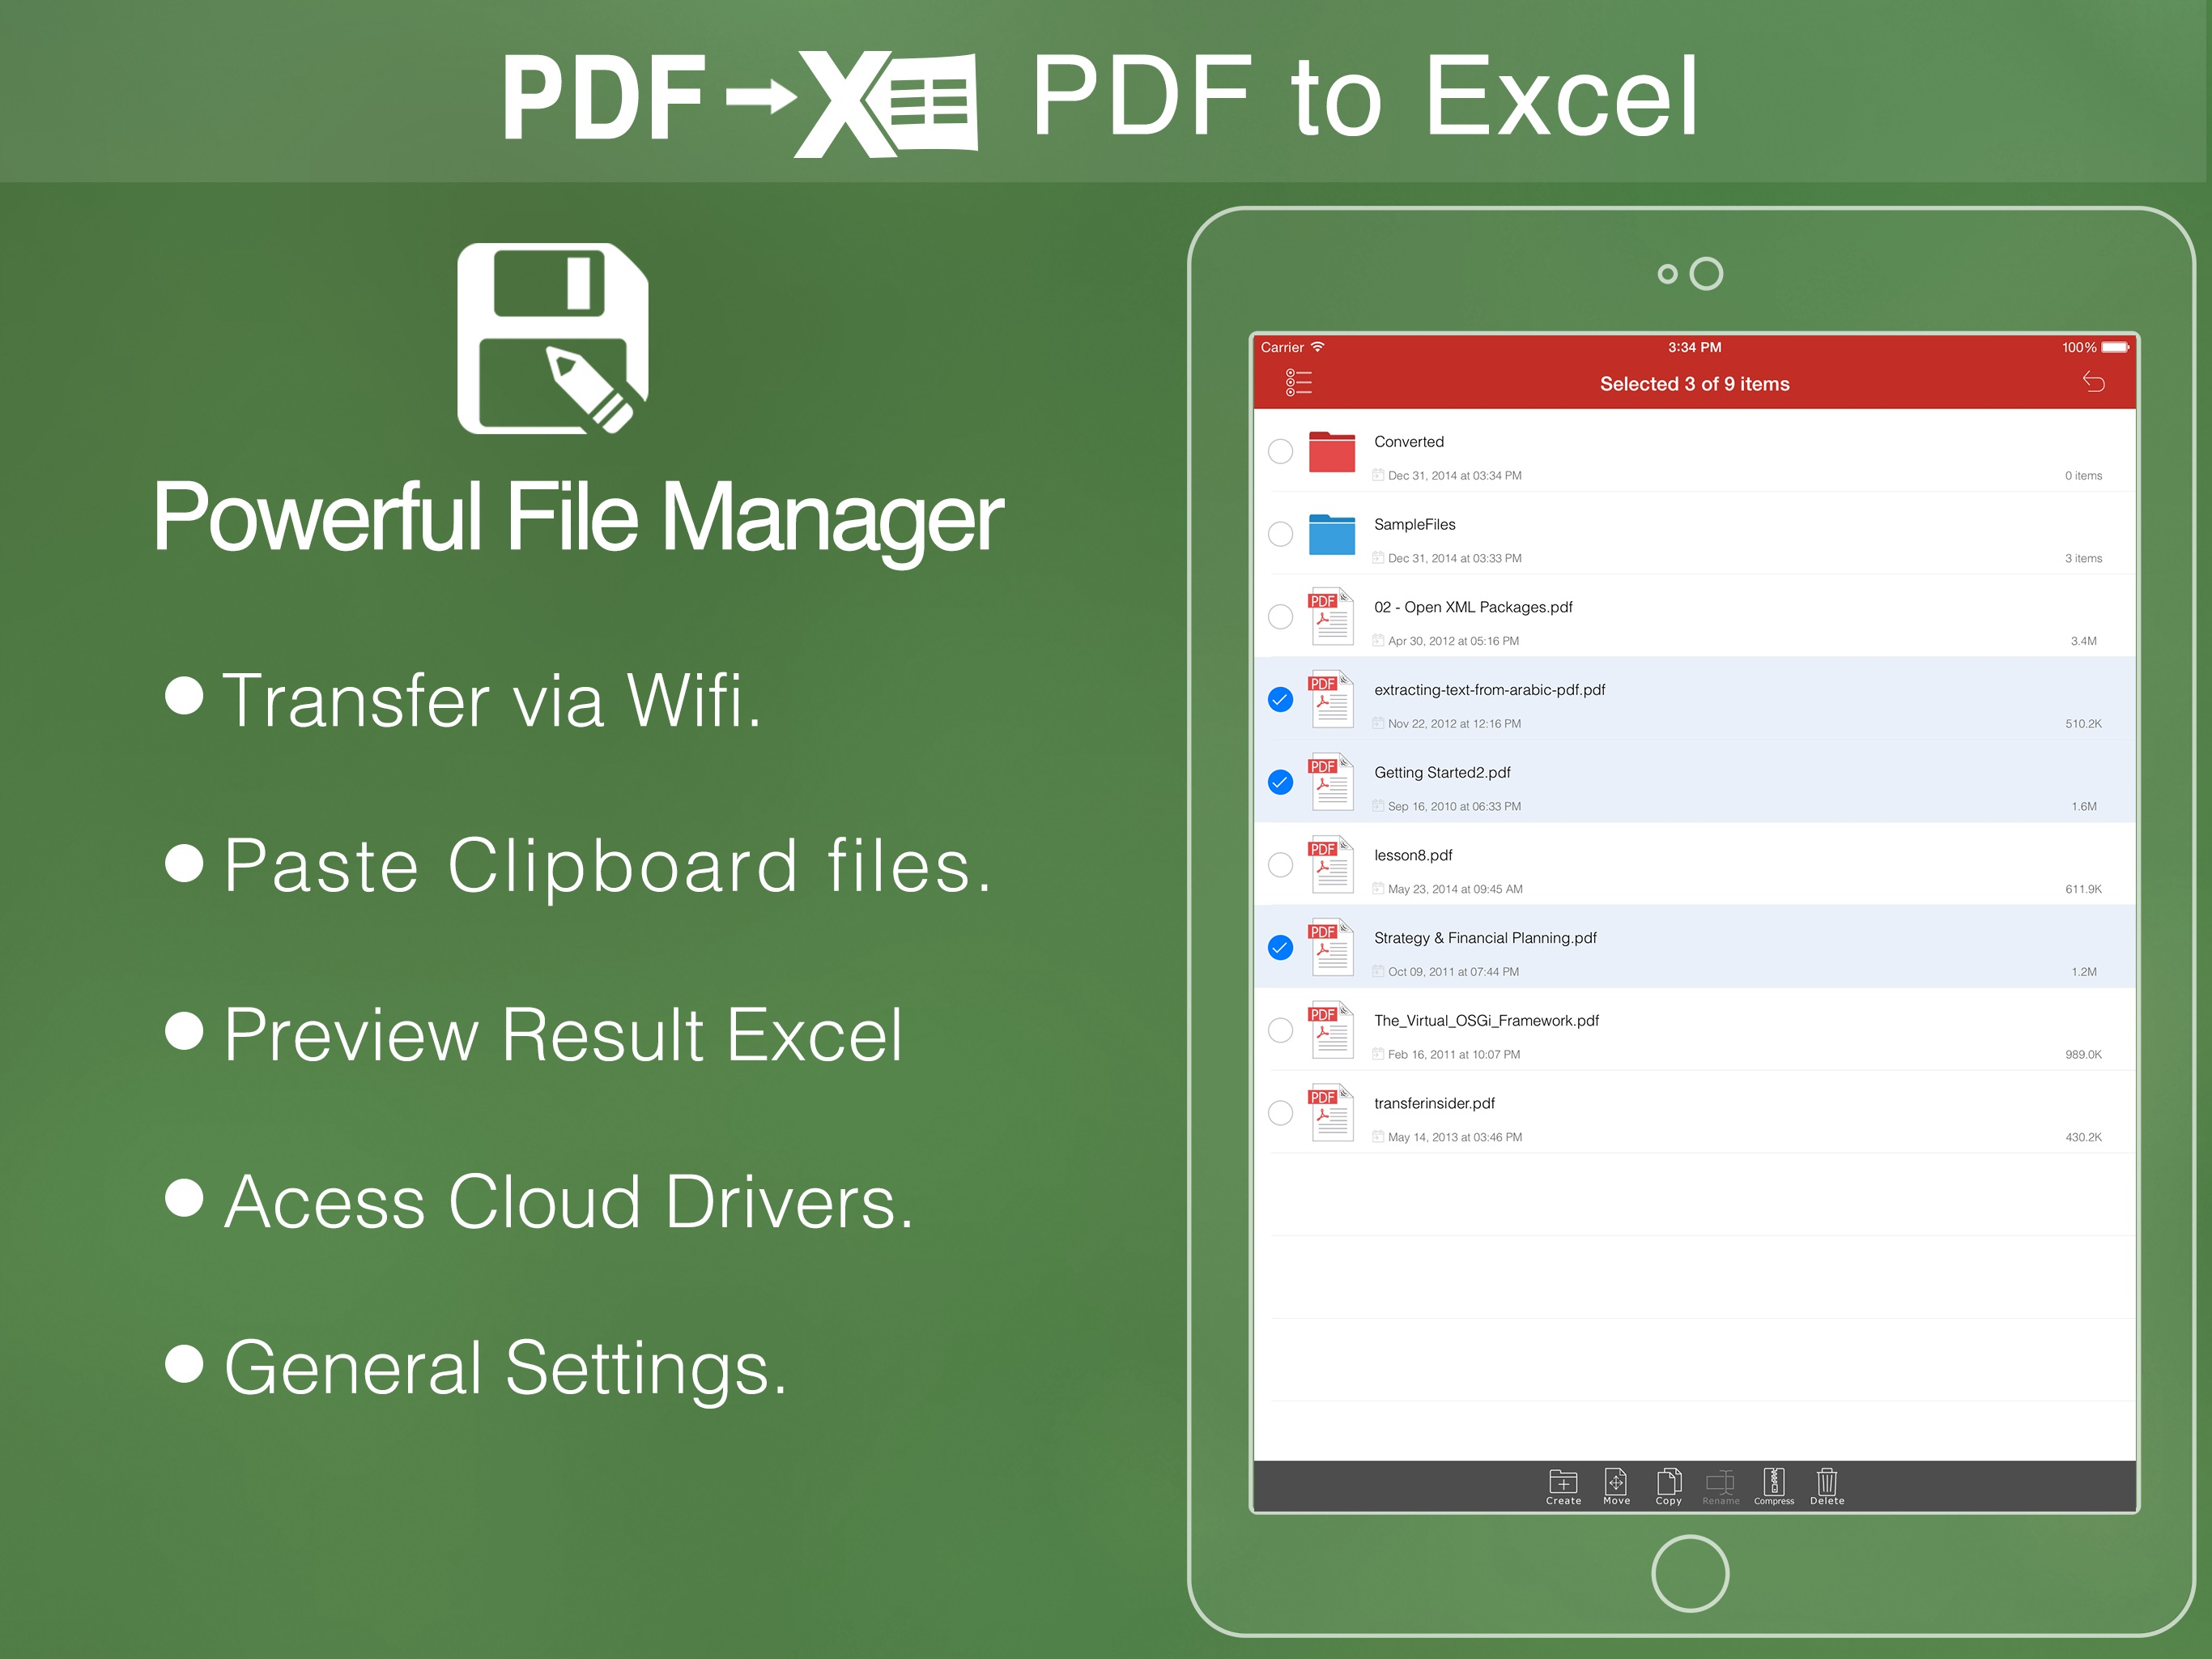The height and width of the screenshot is (1659, 2212).
Task: Tap the Move toolbar icon
Action: point(1616,1486)
